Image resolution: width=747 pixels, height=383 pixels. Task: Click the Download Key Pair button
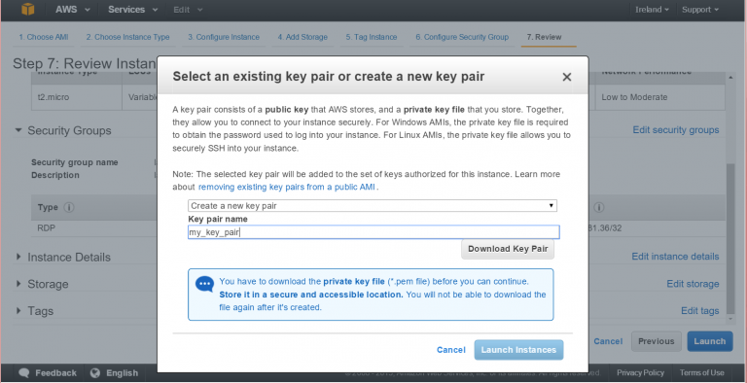[508, 249]
